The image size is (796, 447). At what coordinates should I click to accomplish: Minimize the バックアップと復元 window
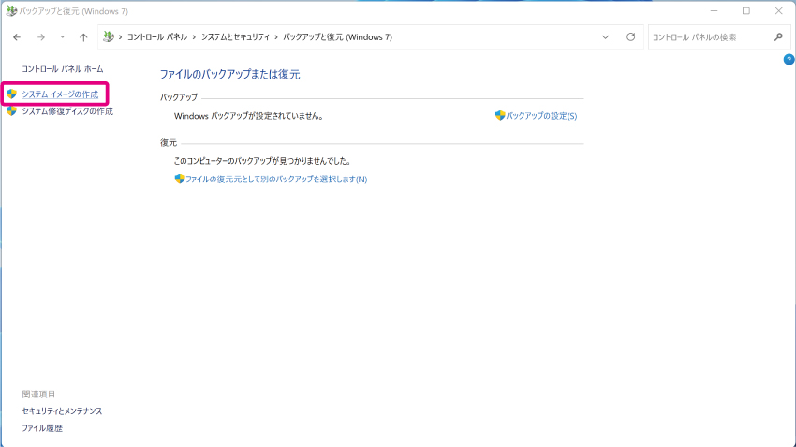click(714, 10)
